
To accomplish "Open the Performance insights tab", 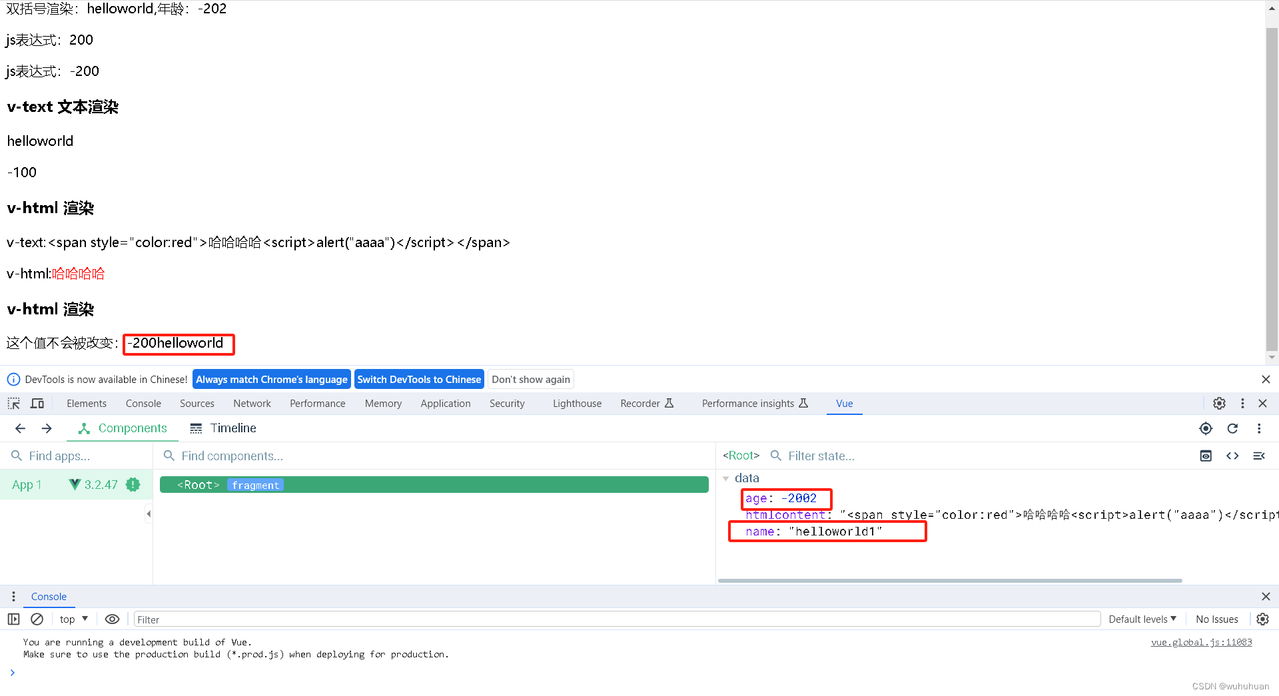I will click(x=755, y=404).
